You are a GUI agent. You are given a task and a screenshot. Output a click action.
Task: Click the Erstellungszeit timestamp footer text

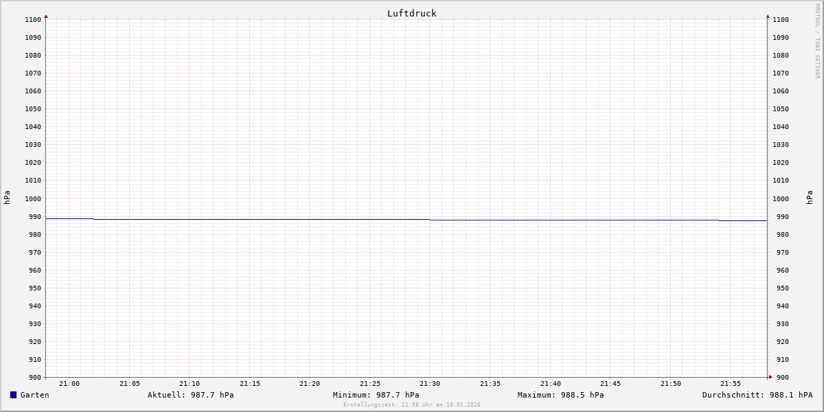(411, 405)
